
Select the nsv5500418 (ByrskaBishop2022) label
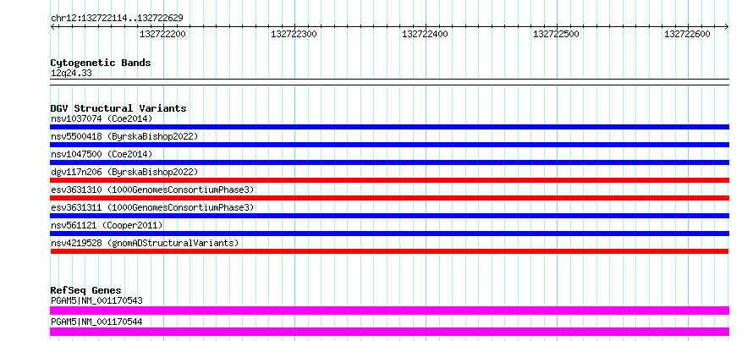click(x=124, y=136)
